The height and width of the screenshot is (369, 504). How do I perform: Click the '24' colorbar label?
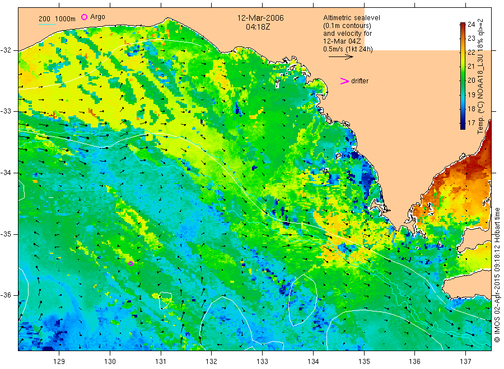(471, 25)
